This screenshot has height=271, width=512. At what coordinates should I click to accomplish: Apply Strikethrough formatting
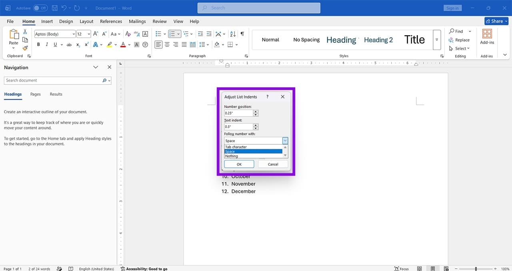(69, 44)
